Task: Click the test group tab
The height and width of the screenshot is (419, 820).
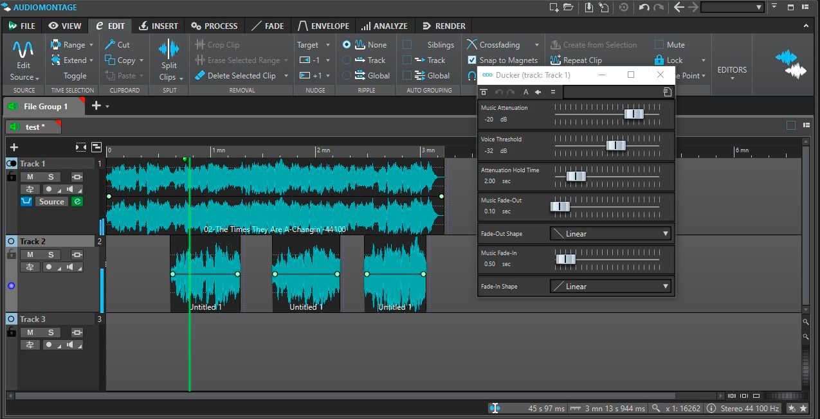Action: 33,127
